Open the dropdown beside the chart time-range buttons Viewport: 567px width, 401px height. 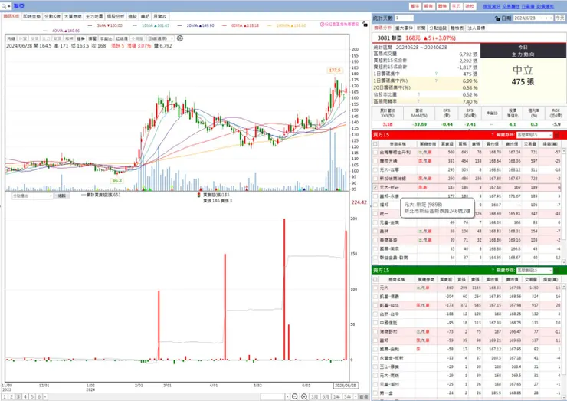coord(356,396)
